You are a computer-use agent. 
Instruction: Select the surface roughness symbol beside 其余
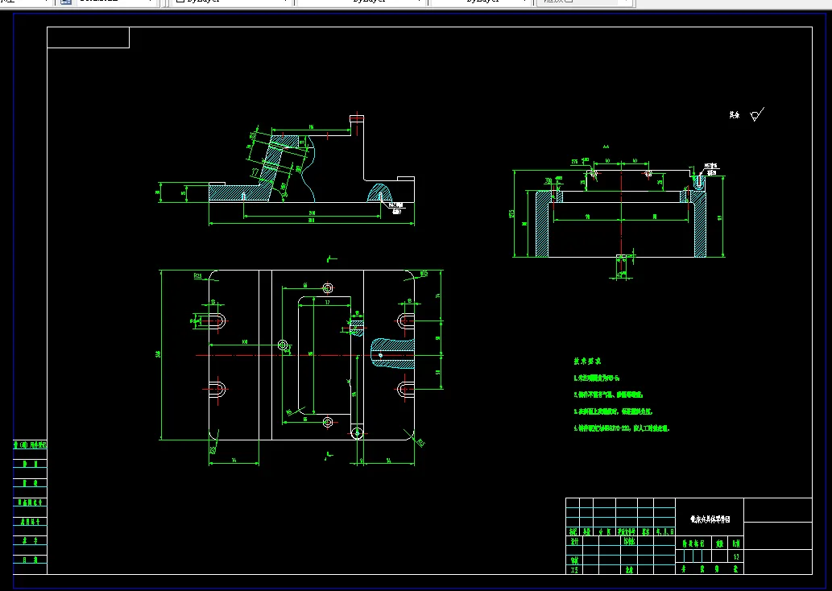pos(757,114)
